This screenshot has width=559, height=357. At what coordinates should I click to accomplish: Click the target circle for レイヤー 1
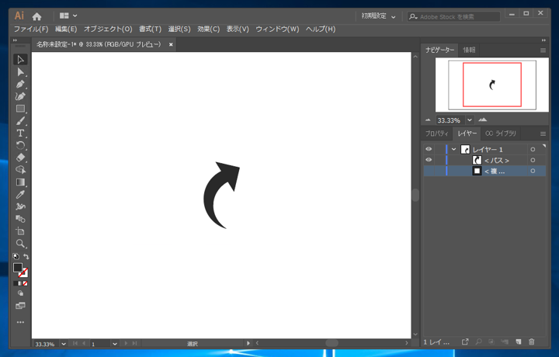[x=533, y=149]
